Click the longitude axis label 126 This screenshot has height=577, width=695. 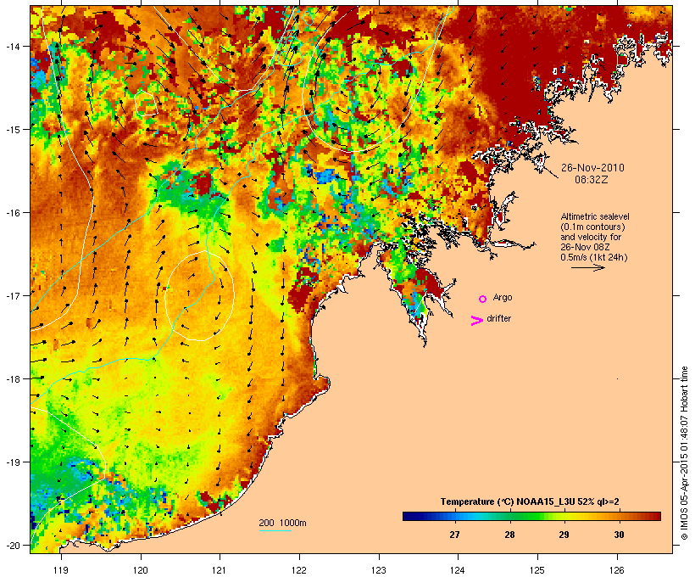[x=616, y=570]
